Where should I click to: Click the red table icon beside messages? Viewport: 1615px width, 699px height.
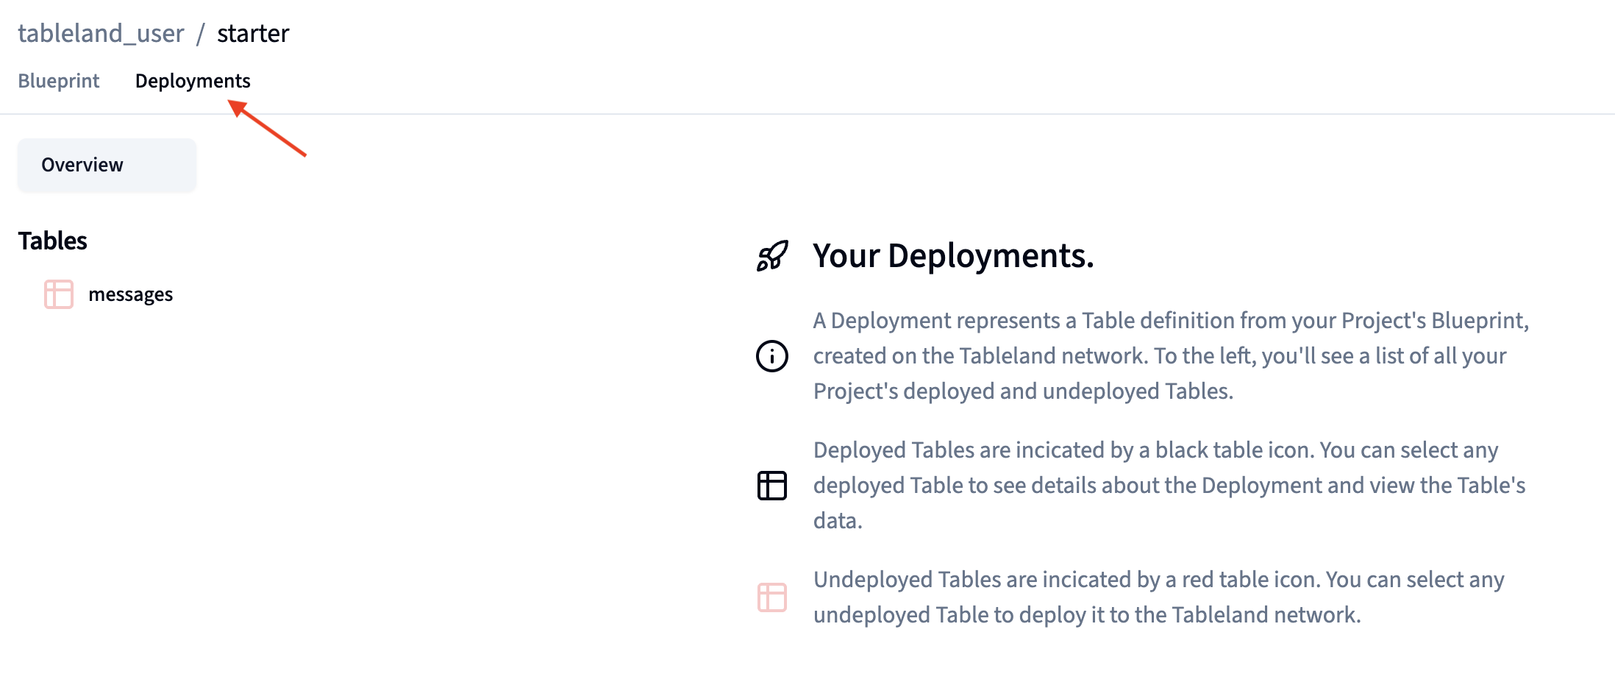(x=59, y=294)
